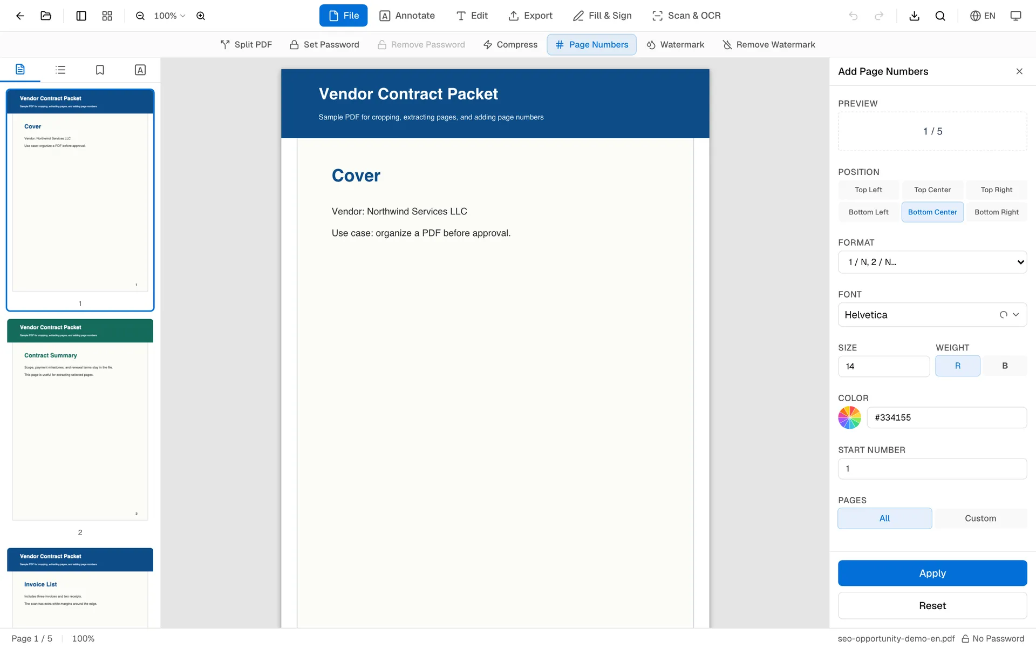The width and height of the screenshot is (1036, 648).
Task: Open file with the folder icon
Action: [x=46, y=16]
